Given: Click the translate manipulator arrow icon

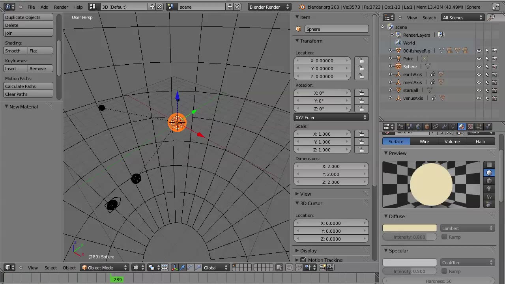Looking at the screenshot, I should tap(182, 268).
